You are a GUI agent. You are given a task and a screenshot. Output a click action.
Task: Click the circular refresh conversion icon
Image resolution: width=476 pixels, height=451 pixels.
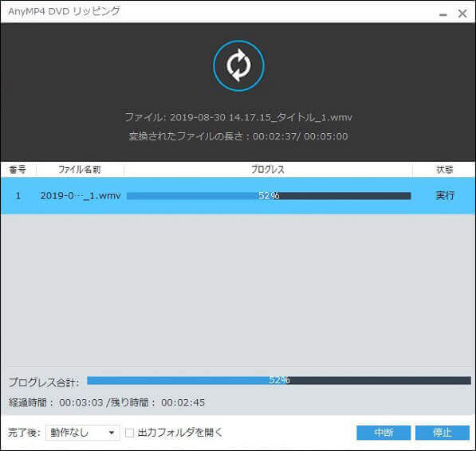tap(238, 65)
